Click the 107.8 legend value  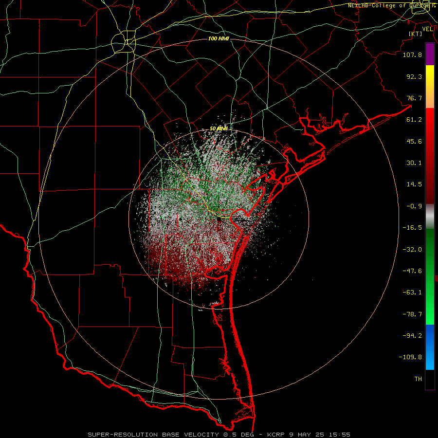[x=412, y=55]
